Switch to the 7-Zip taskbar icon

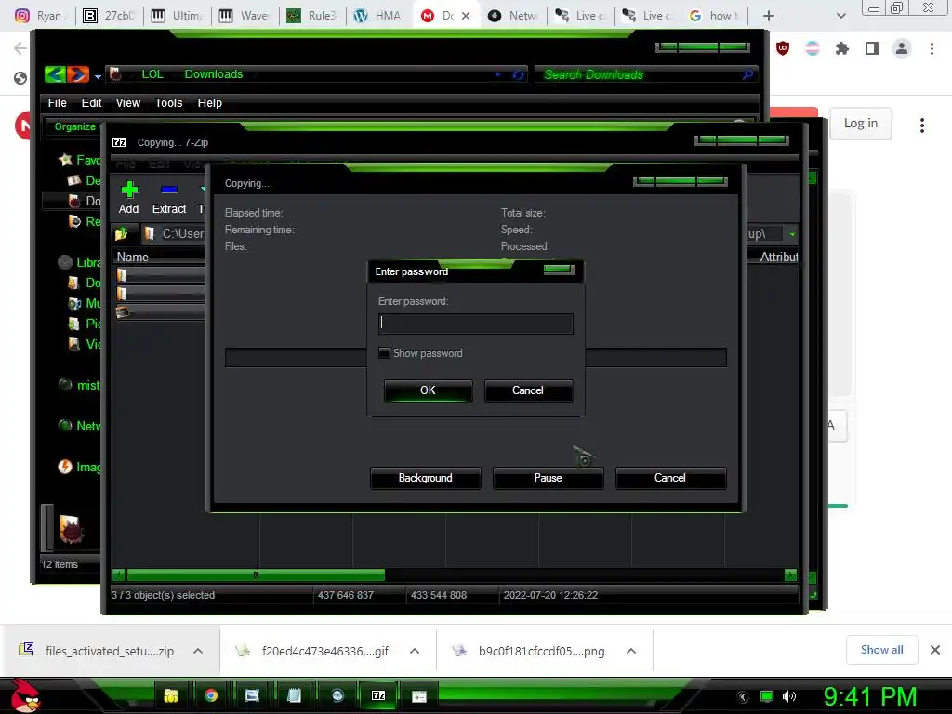[x=378, y=695]
